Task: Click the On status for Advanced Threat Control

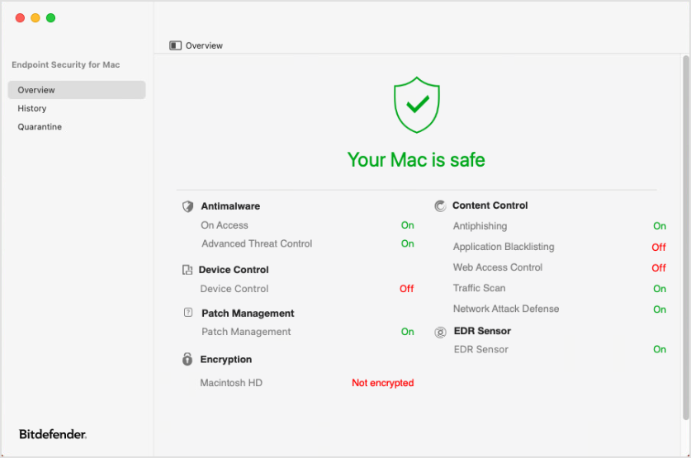Action: pyautogui.click(x=408, y=243)
